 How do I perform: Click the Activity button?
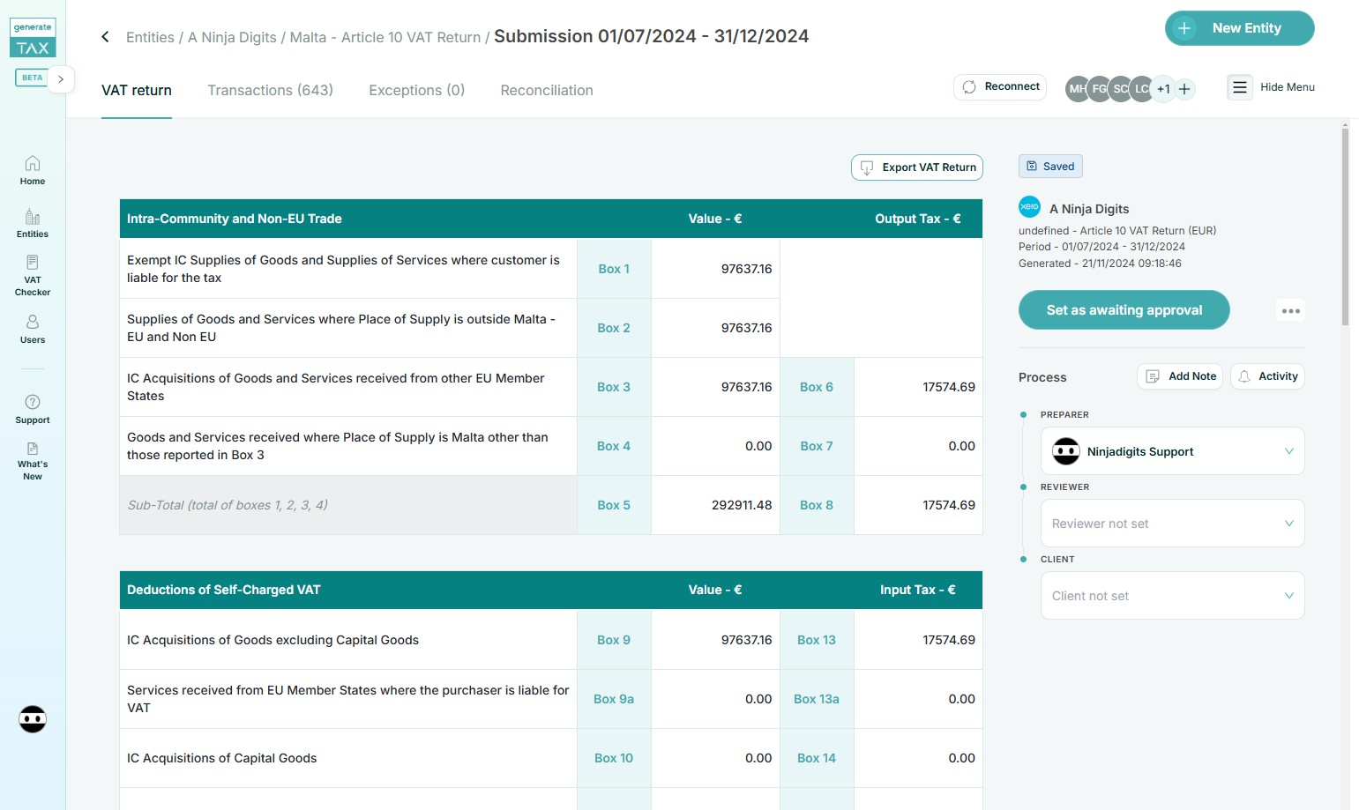[x=1266, y=376]
